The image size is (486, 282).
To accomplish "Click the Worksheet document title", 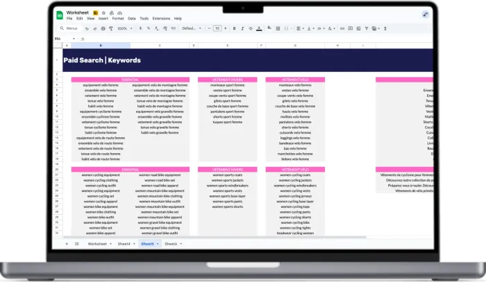I will pyautogui.click(x=78, y=12).
